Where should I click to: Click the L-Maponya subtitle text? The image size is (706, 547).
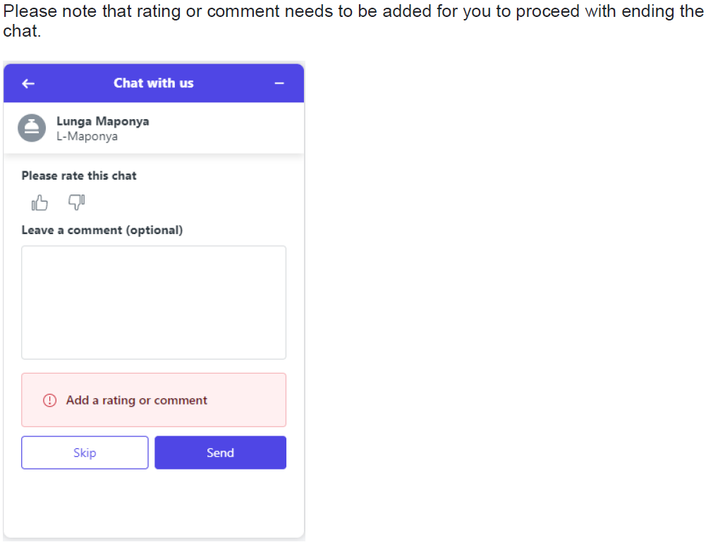(87, 136)
